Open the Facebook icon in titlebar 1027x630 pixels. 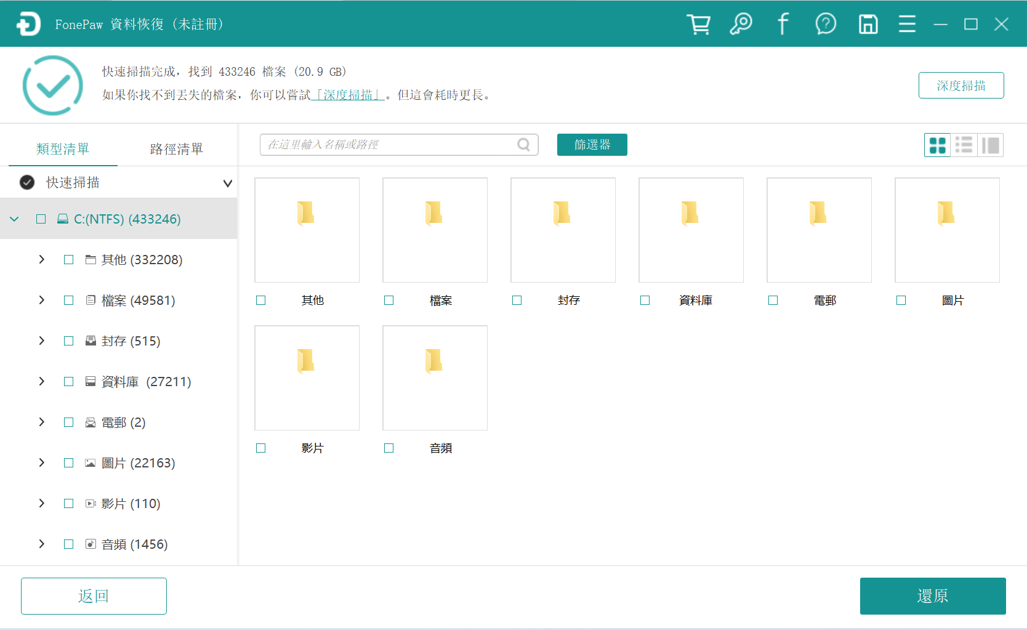(x=783, y=24)
